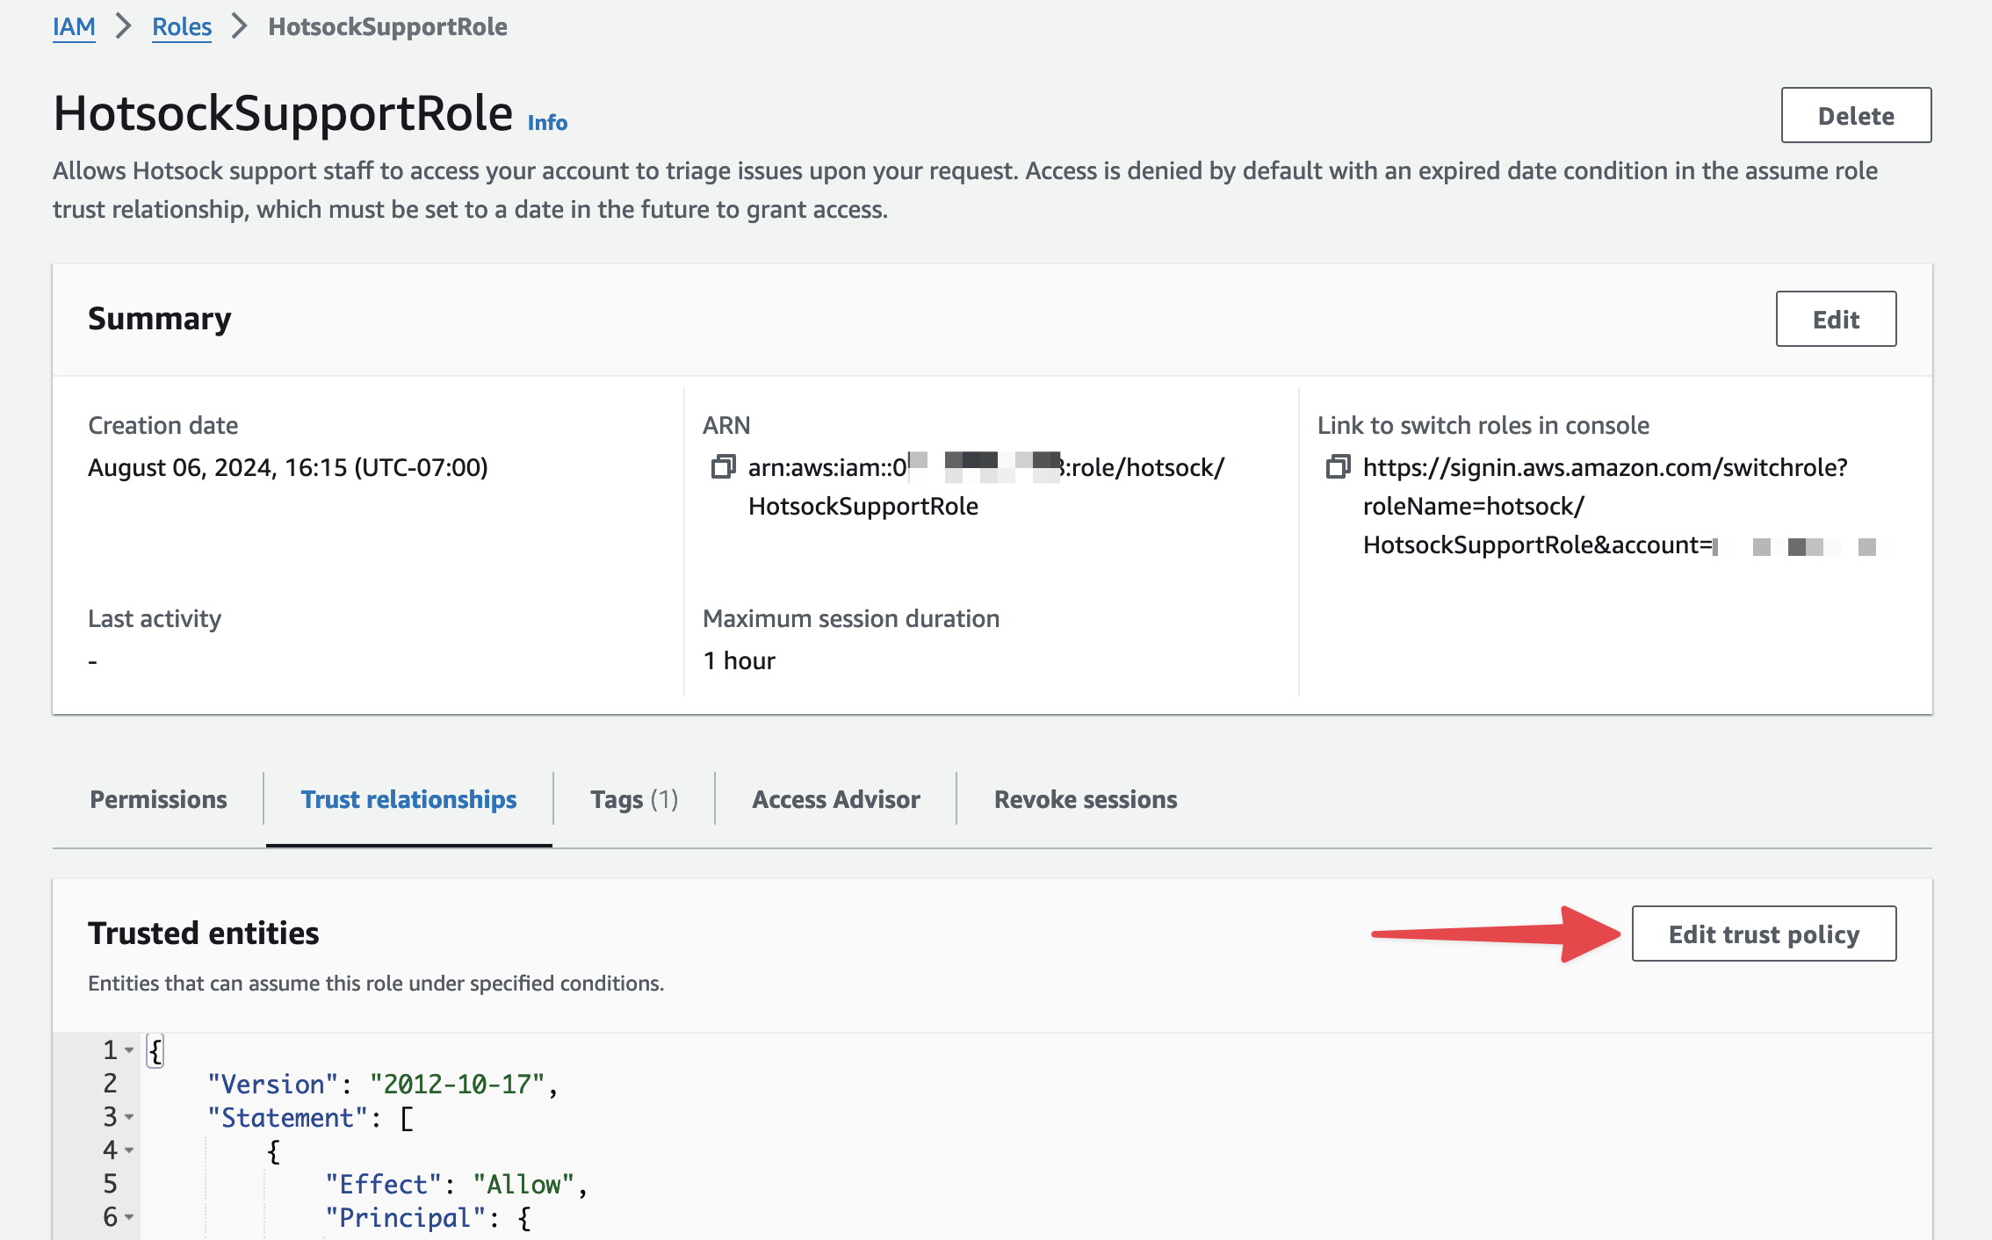
Task: Click the signin.aws.amazon.com switchrole URL text
Action: pos(1606,506)
